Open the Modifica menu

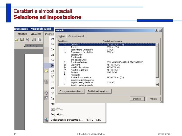pos(22,34)
